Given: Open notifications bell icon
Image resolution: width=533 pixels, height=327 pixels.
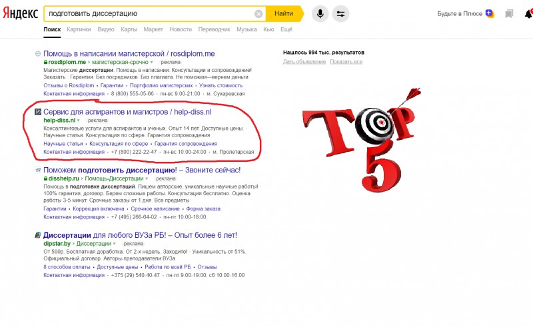Looking at the screenshot, I should click(x=528, y=14).
